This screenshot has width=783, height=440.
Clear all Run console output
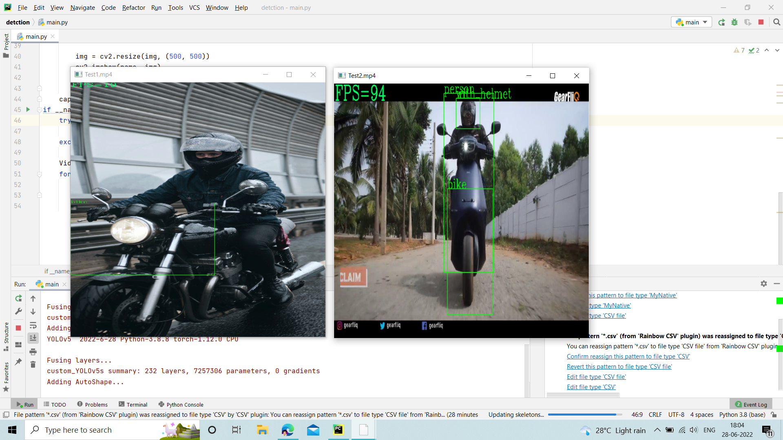coord(33,364)
